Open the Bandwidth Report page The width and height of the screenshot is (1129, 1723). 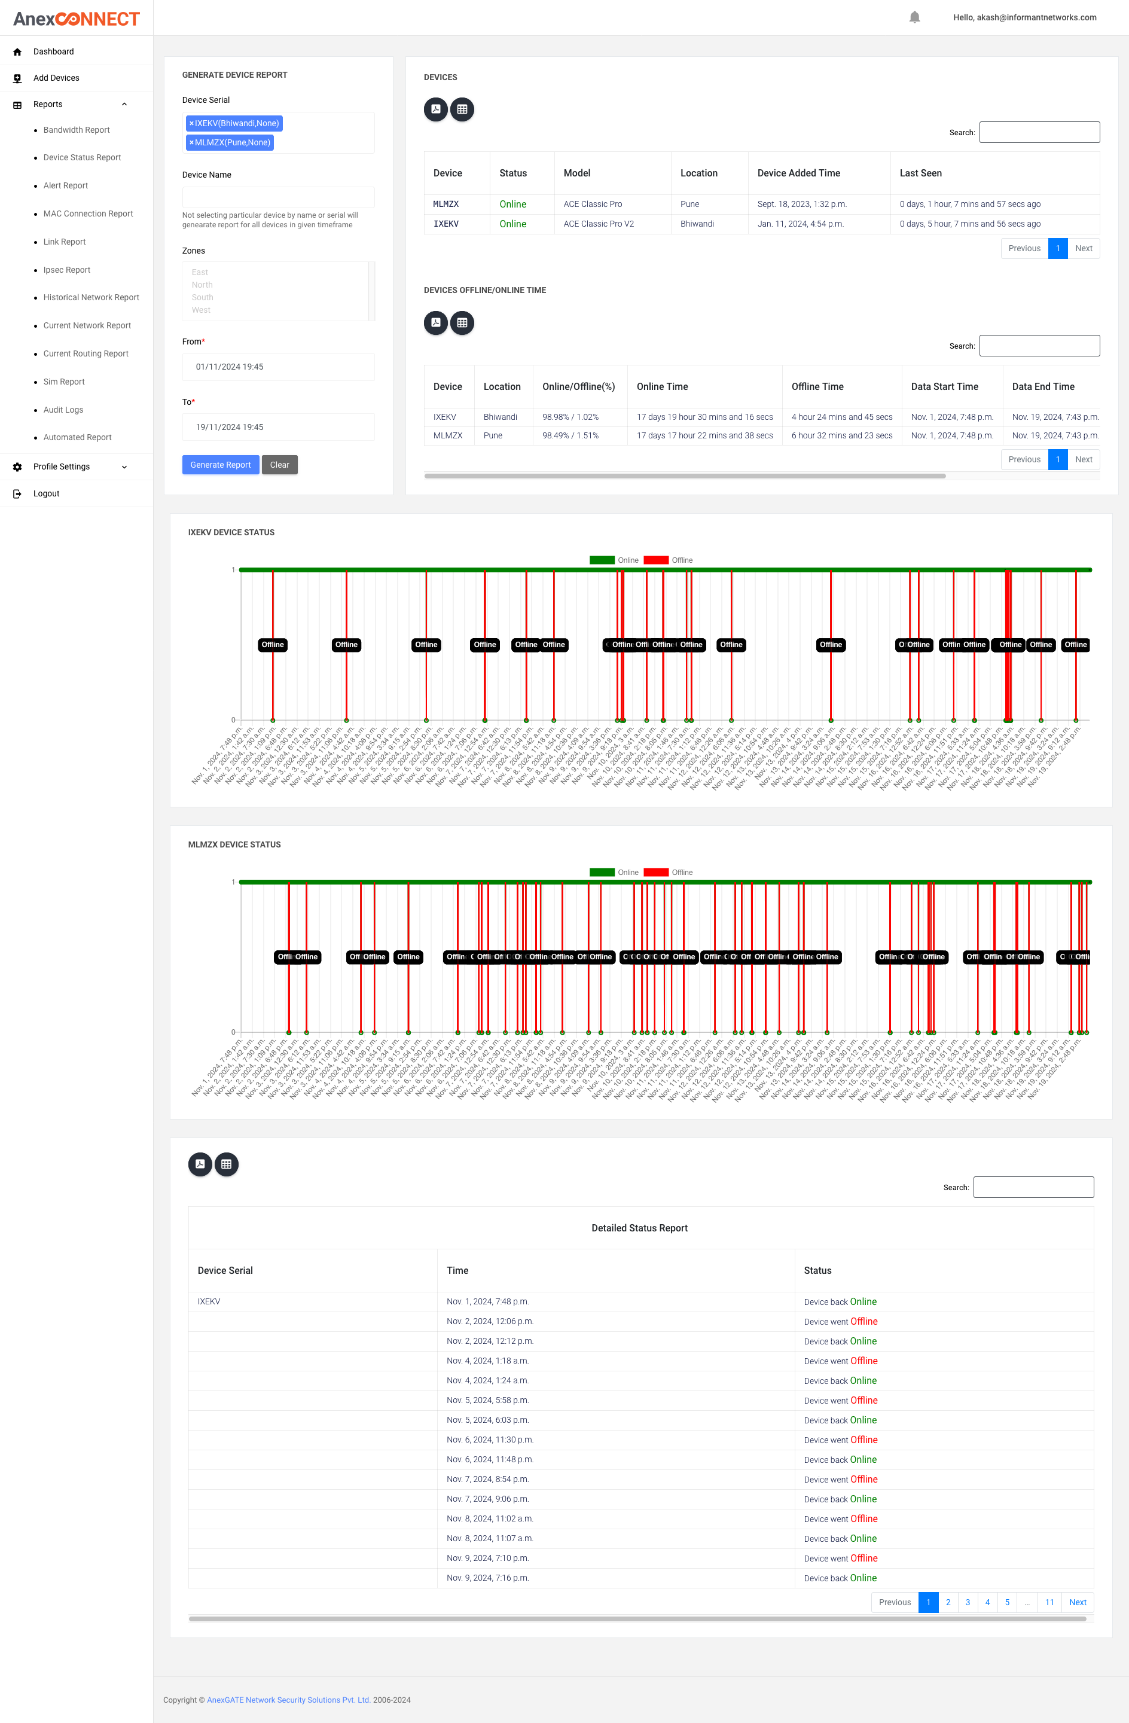click(76, 130)
